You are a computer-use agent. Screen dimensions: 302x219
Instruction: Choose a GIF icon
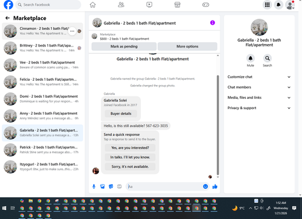click(x=120, y=186)
